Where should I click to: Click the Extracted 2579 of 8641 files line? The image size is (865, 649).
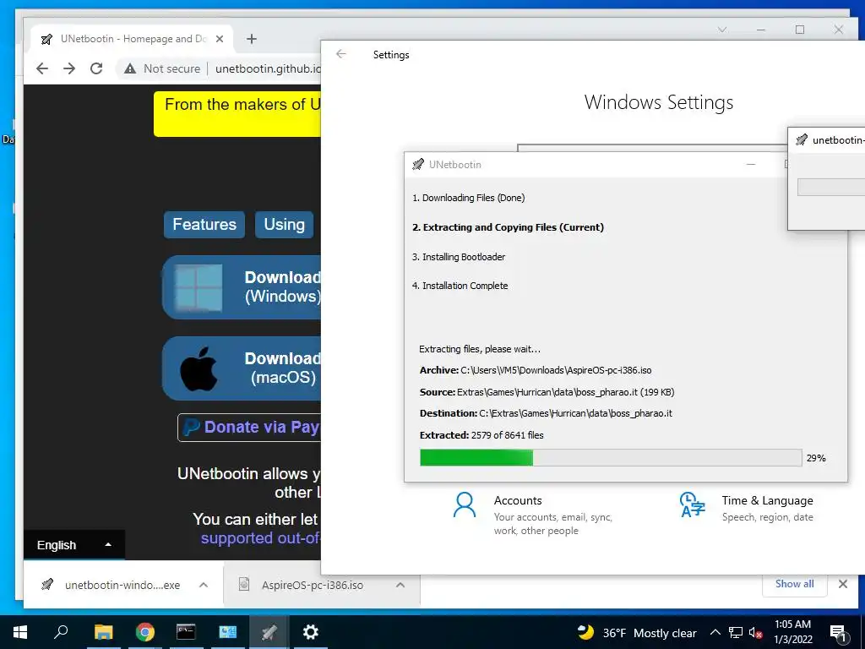481,435
